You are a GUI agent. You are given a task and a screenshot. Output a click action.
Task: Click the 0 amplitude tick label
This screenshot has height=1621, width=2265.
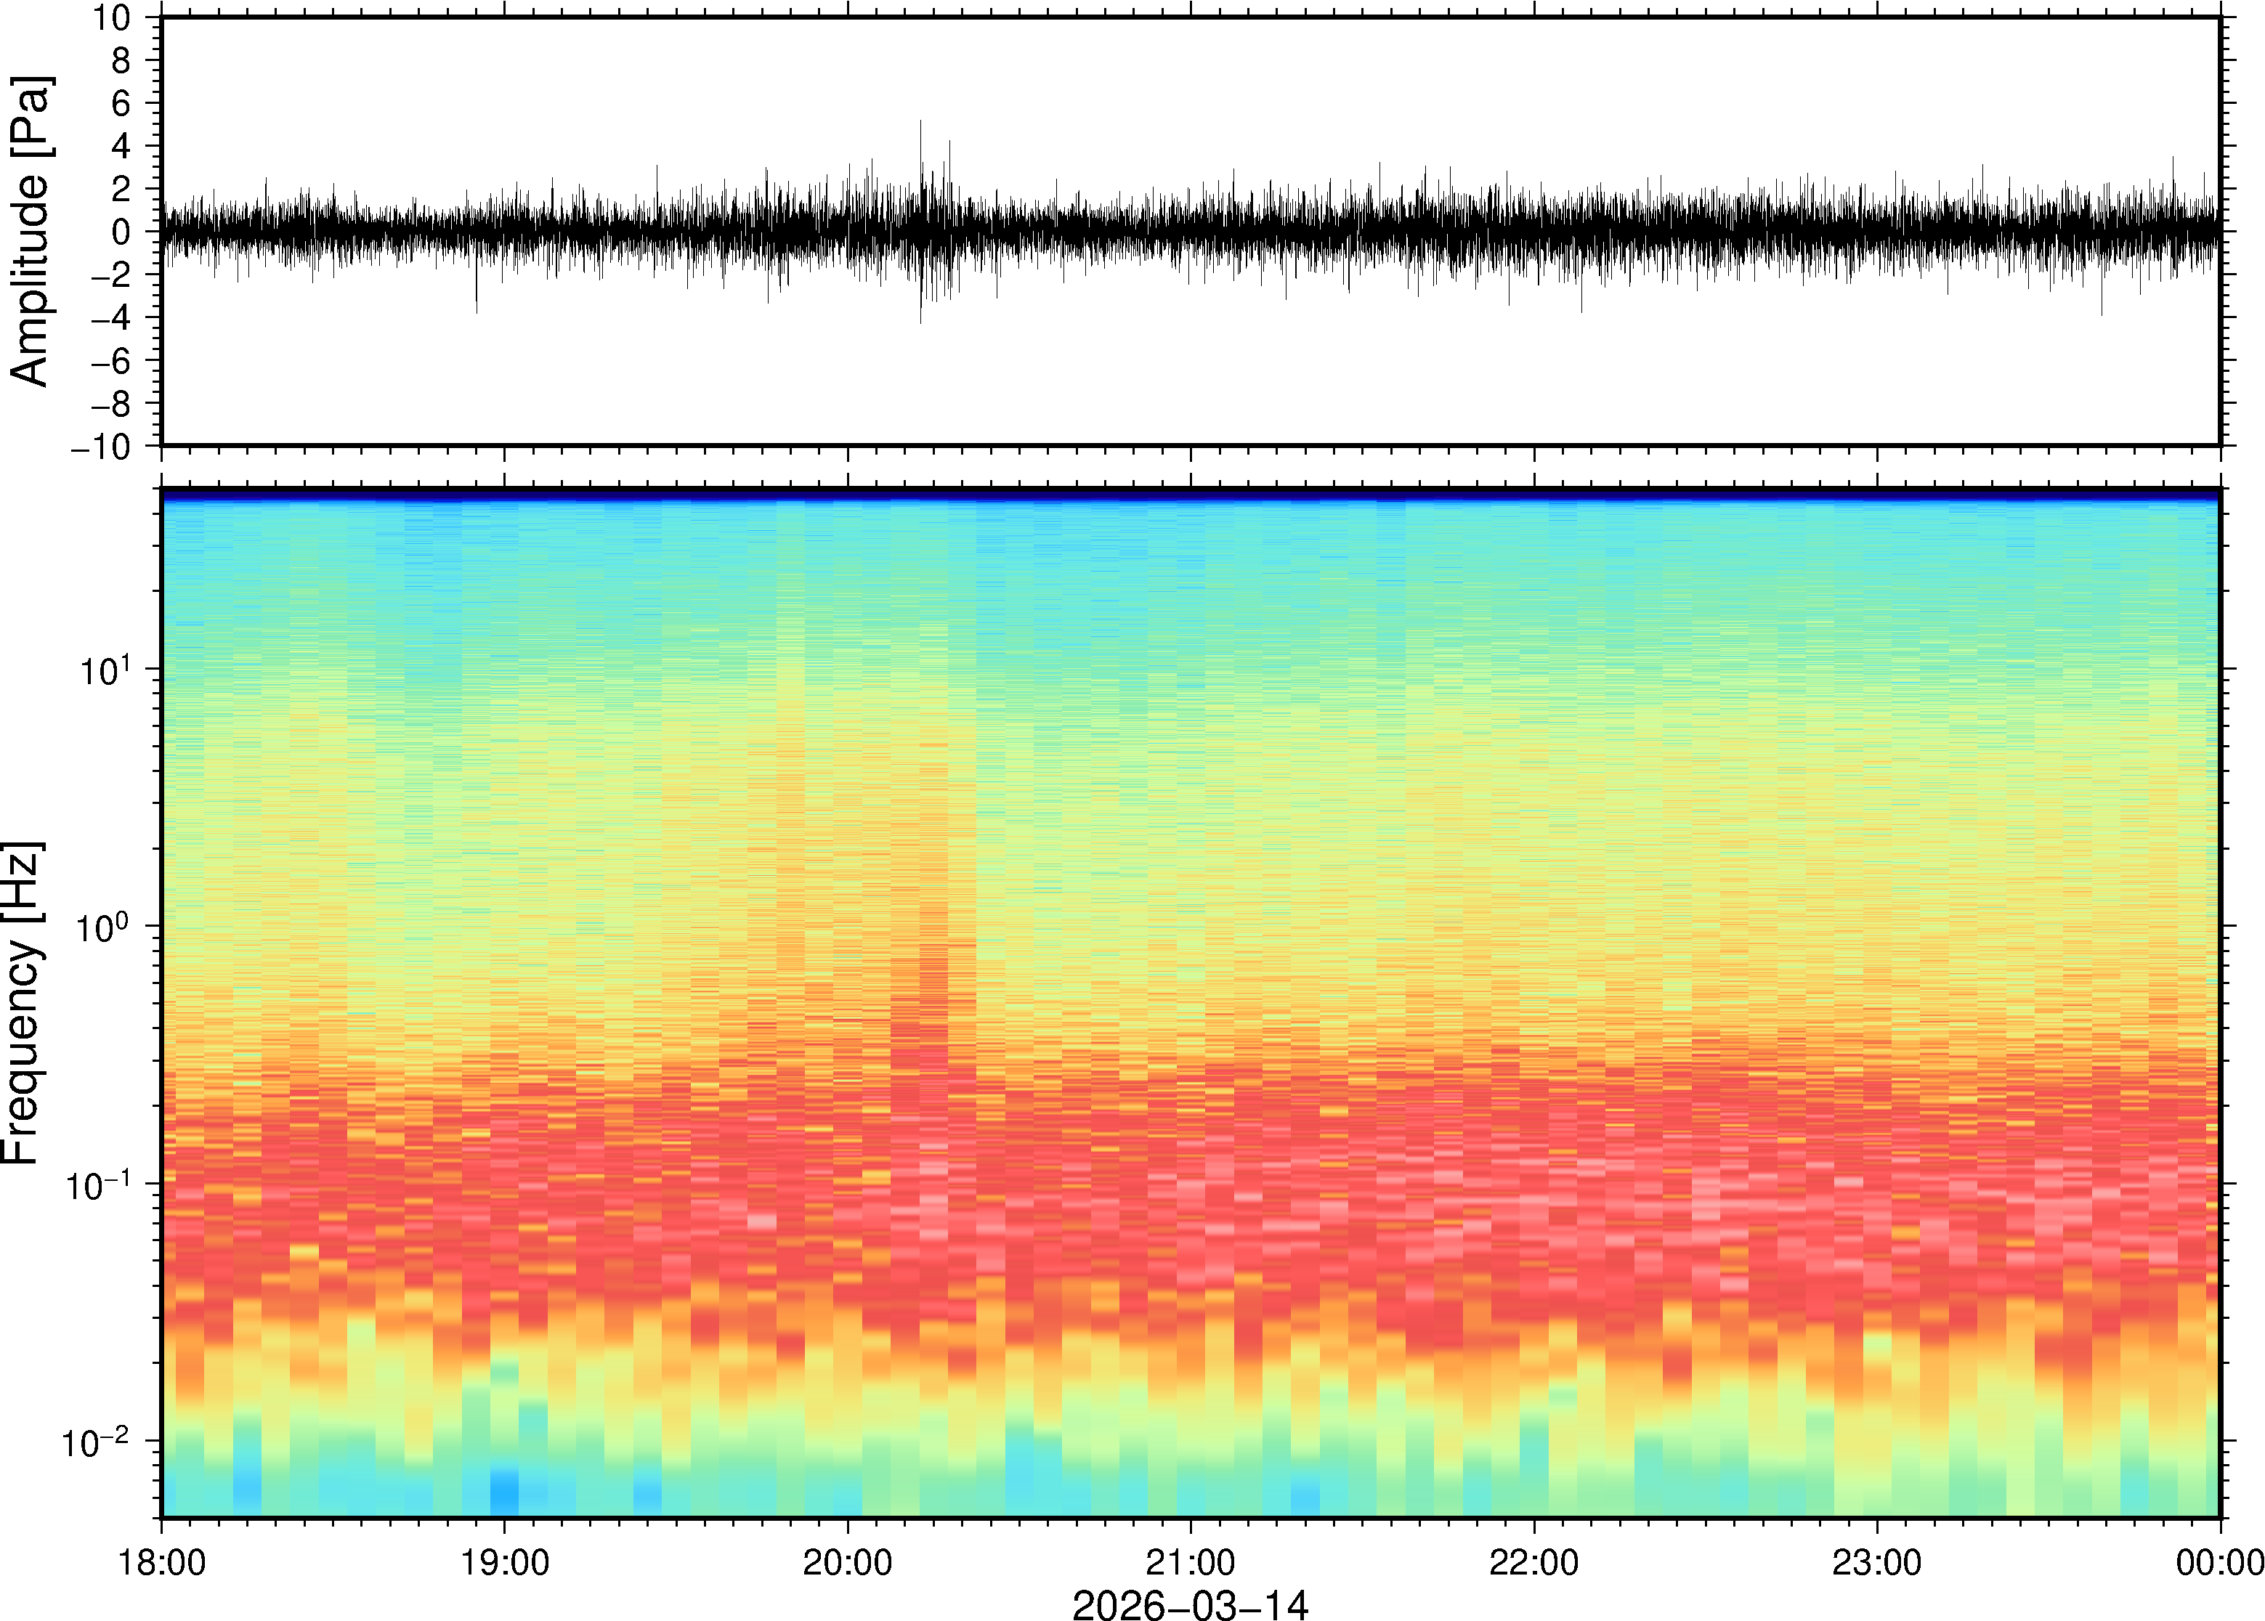tap(122, 232)
